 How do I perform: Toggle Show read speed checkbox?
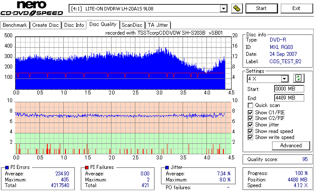250,131
